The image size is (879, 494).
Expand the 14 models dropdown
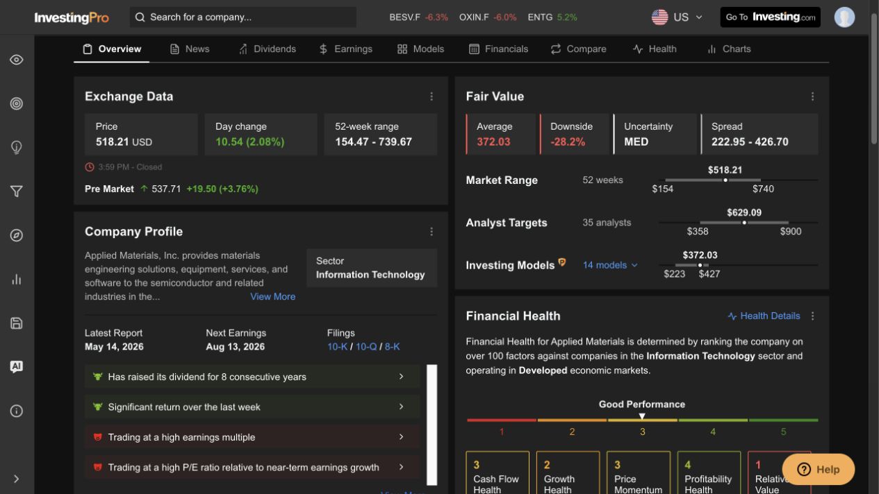pos(610,265)
